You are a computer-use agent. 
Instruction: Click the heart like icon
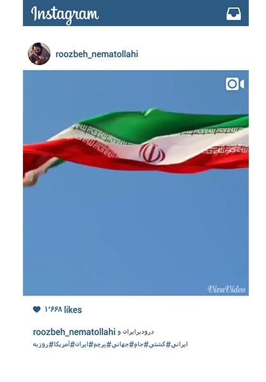(36, 309)
